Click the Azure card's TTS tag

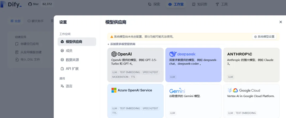(x=114, y=113)
